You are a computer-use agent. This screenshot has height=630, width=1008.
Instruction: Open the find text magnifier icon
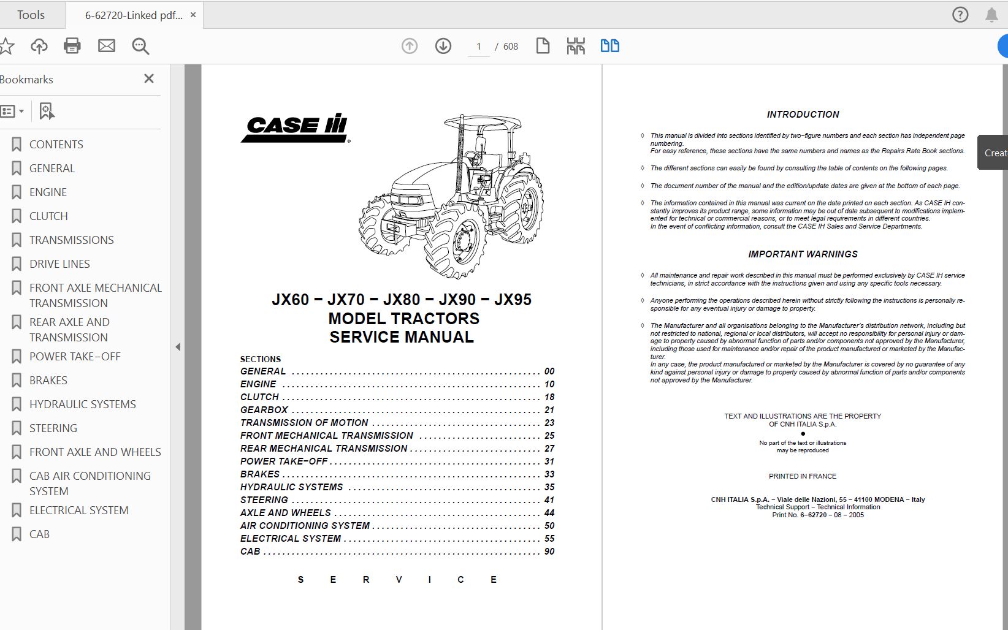coord(140,46)
